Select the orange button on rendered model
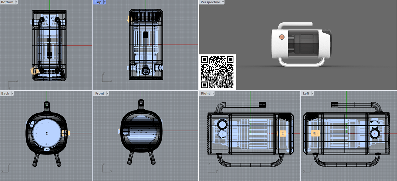The image size is (397, 181). coord(282,37)
